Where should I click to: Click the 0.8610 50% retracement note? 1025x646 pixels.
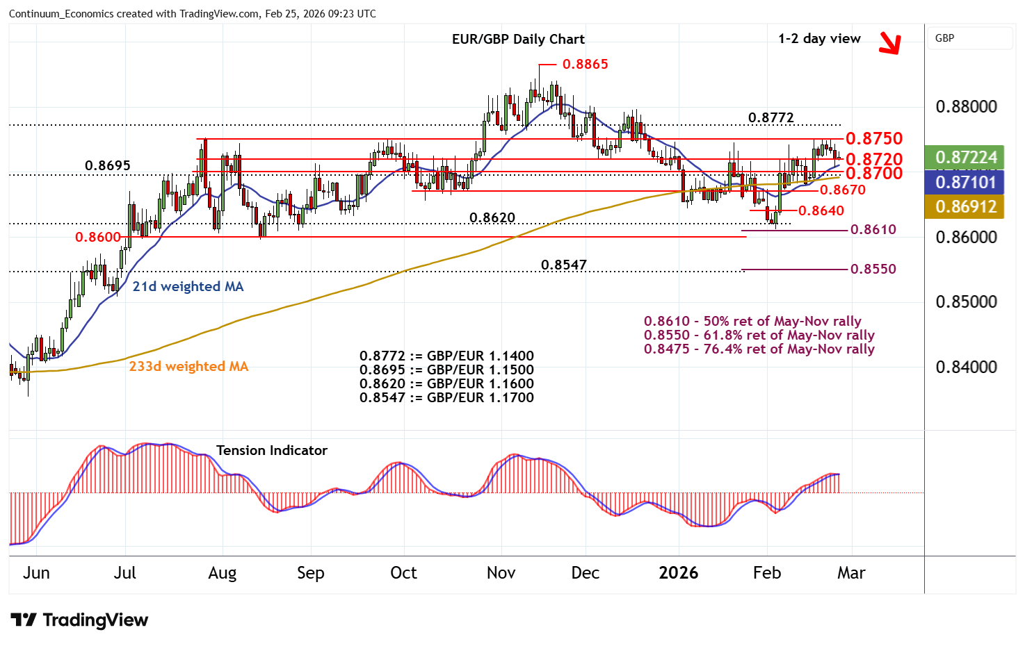tap(752, 321)
